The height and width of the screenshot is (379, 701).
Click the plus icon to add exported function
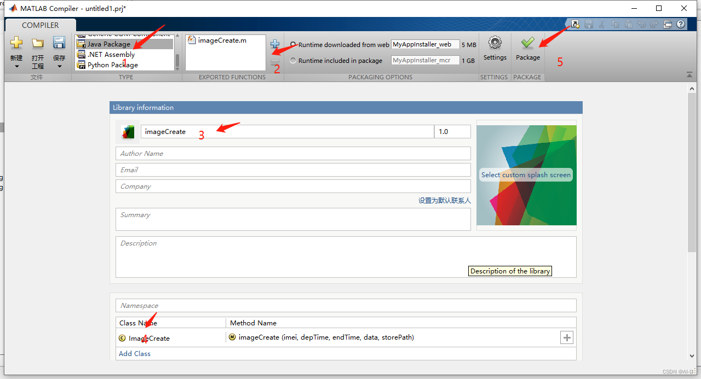coord(275,44)
